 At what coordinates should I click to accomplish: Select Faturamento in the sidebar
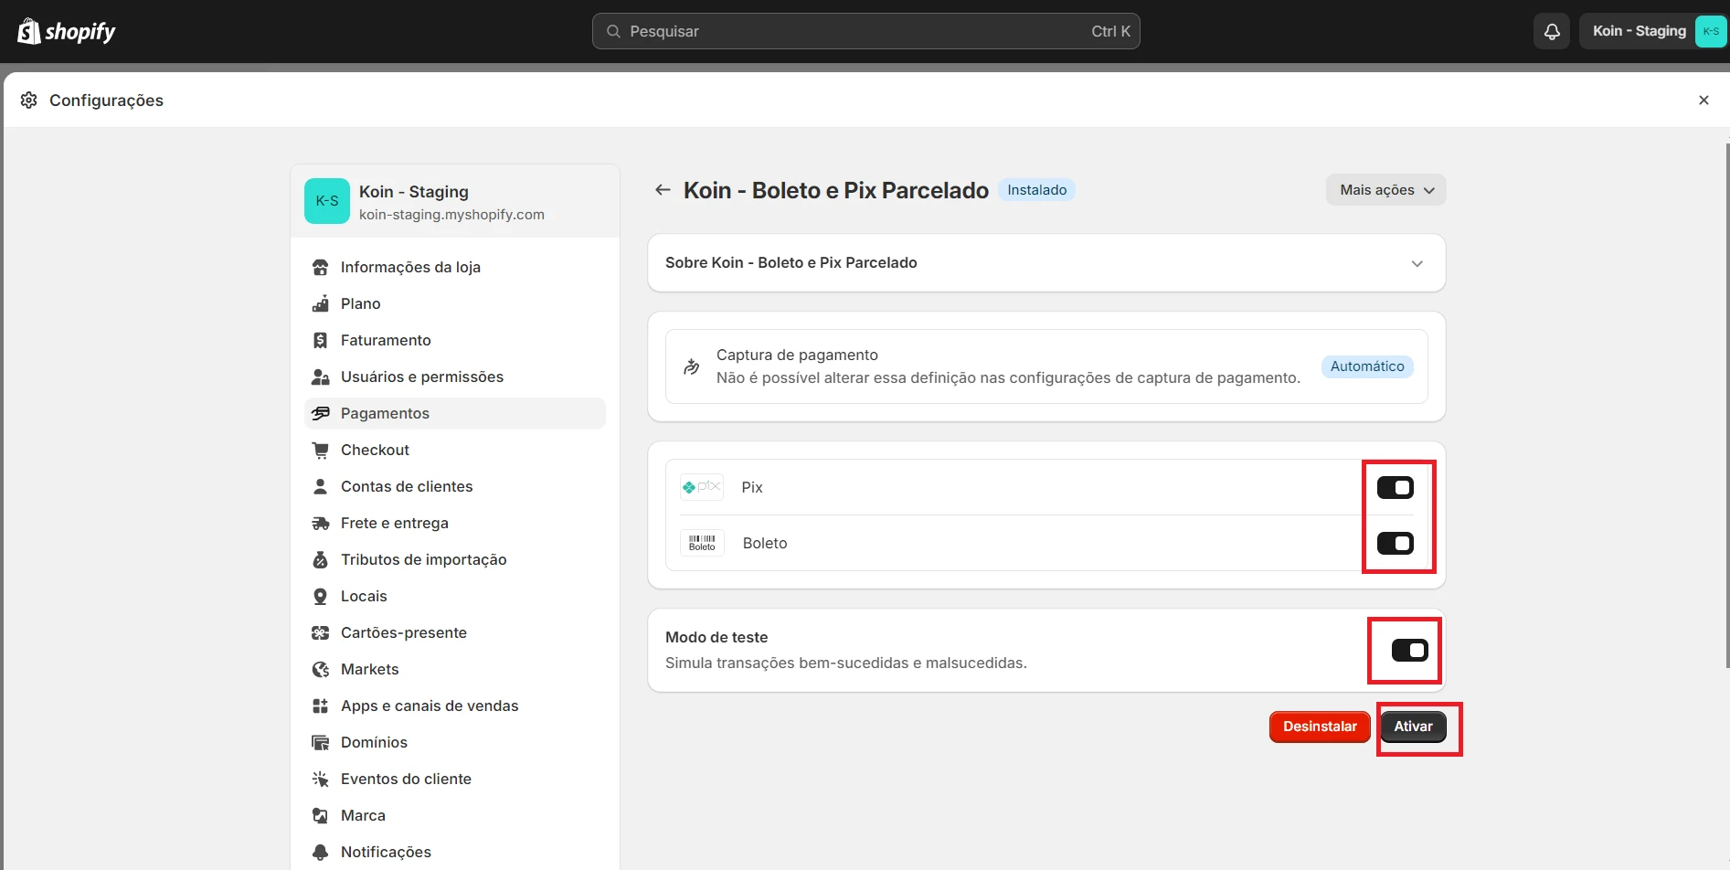(455, 340)
